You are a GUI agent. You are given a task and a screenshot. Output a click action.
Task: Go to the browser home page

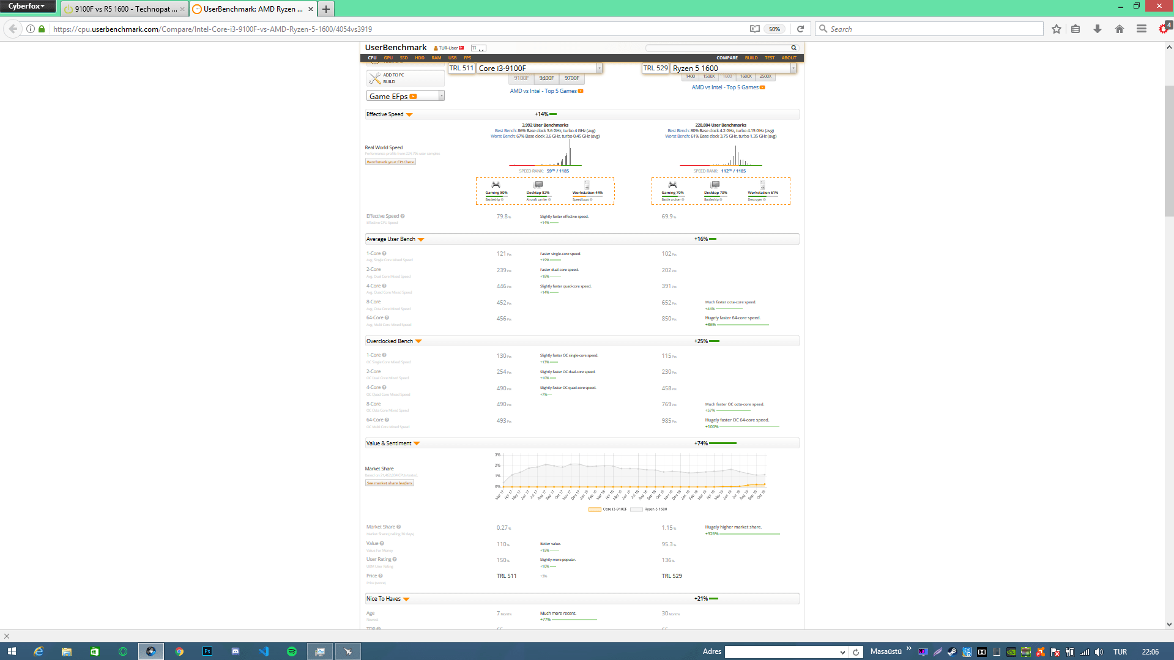1120,29
